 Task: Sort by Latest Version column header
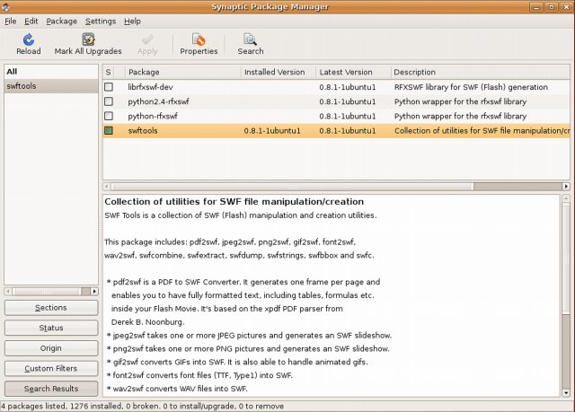coord(353,72)
